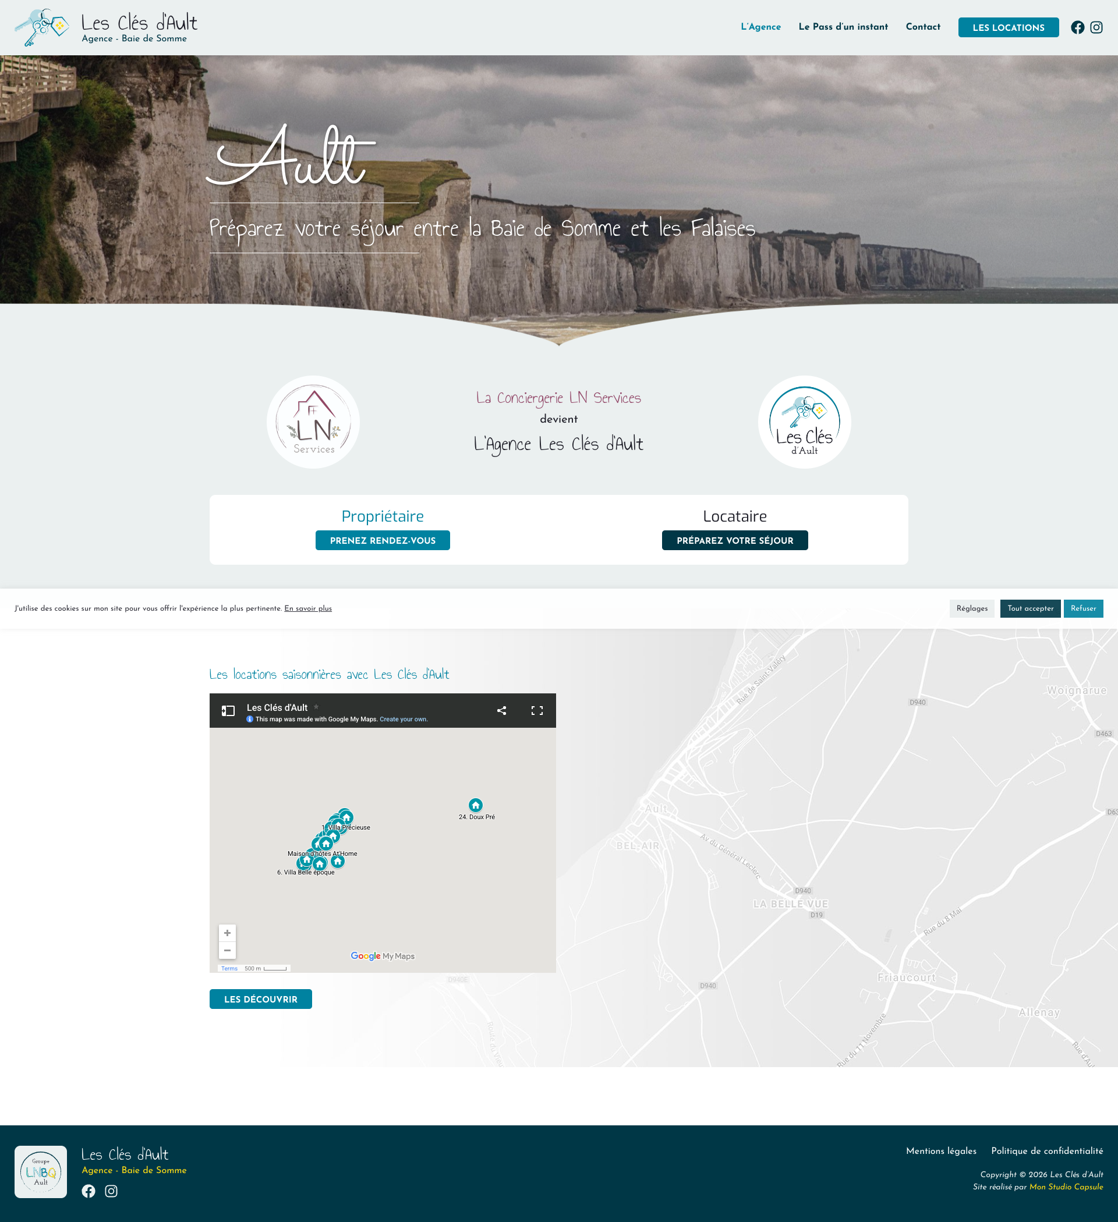
Task: Click PRÉPAREZ VOTRE SÉJOUR button
Action: pos(735,540)
